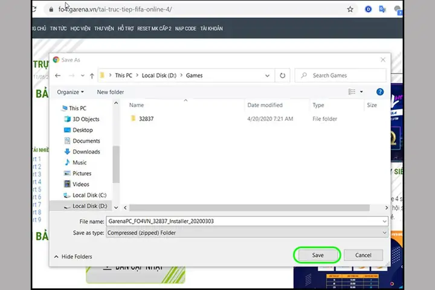Click the change view icon
This screenshot has width=435, height=290.
(x=352, y=92)
